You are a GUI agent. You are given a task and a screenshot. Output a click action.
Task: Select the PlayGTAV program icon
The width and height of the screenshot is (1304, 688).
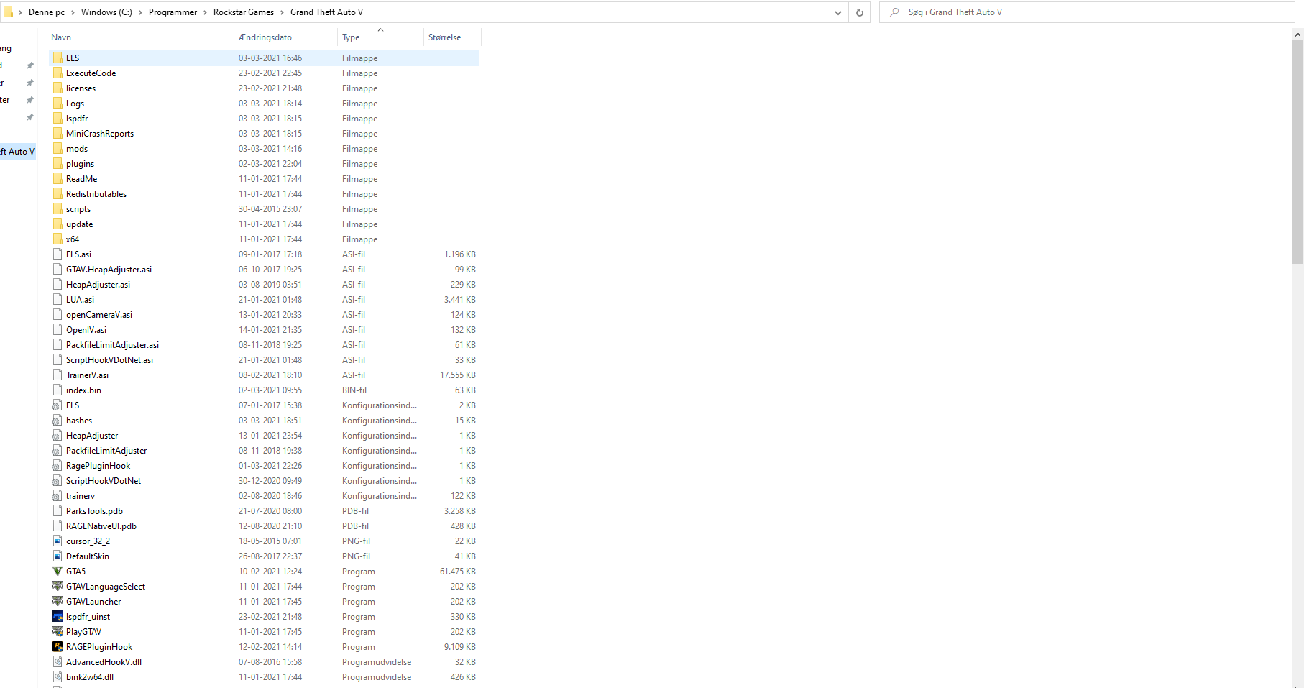[x=58, y=631]
